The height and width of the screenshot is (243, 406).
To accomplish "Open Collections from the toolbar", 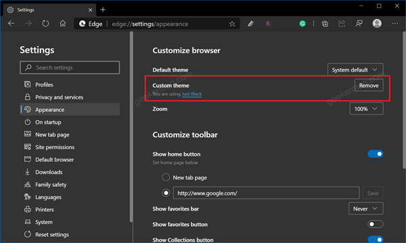I will point(325,24).
